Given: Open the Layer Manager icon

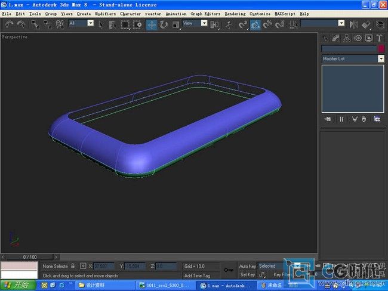Looking at the screenshot, I should tap(380, 24).
